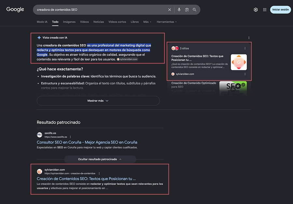The width and height of the screenshot is (293, 204).
Task: Open search by image camera icon
Action: pos(187,10)
